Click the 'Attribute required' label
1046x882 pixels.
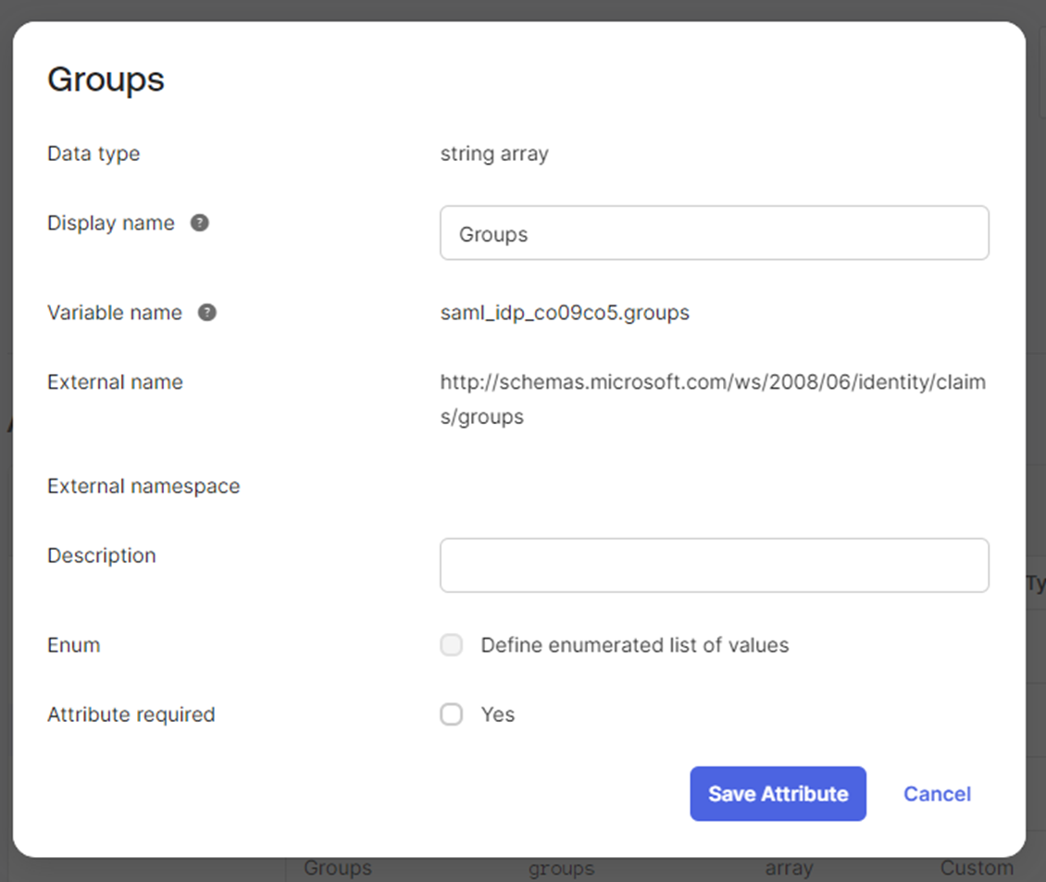click(131, 714)
